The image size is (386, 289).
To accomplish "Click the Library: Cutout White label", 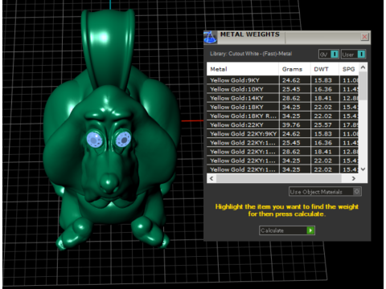I will point(251,54).
